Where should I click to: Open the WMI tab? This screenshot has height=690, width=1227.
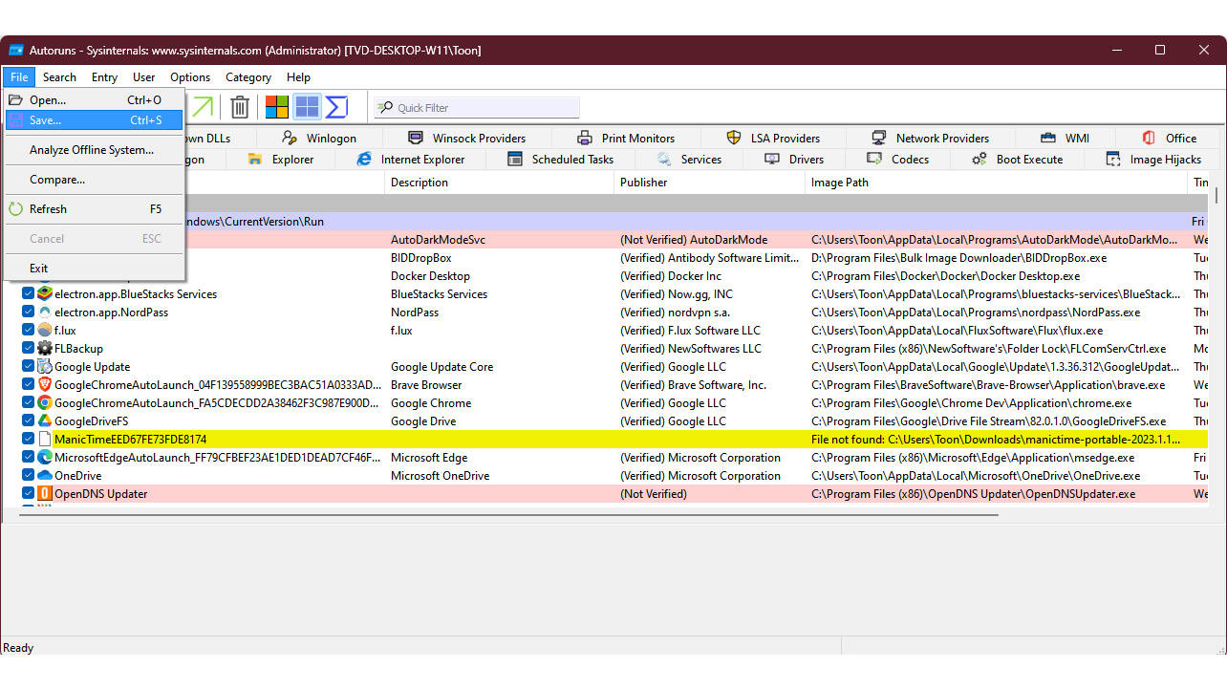[1065, 139]
